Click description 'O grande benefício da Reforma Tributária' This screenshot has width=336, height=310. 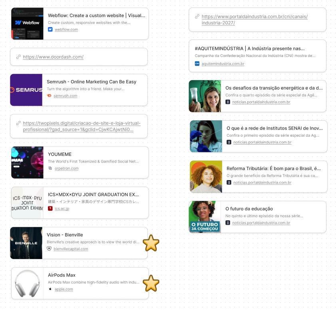(x=272, y=176)
